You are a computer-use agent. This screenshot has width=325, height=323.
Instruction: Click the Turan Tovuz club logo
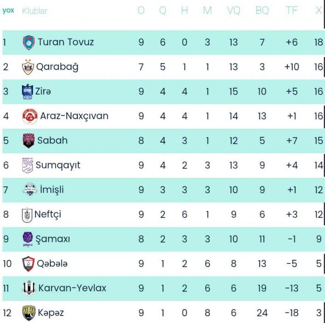tap(29, 42)
